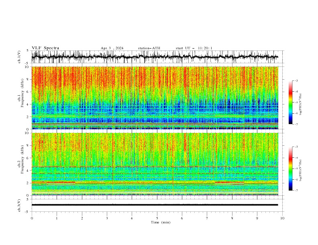Click the lower PSD color bar
318x245 pixels.
pyautogui.click(x=290, y=169)
